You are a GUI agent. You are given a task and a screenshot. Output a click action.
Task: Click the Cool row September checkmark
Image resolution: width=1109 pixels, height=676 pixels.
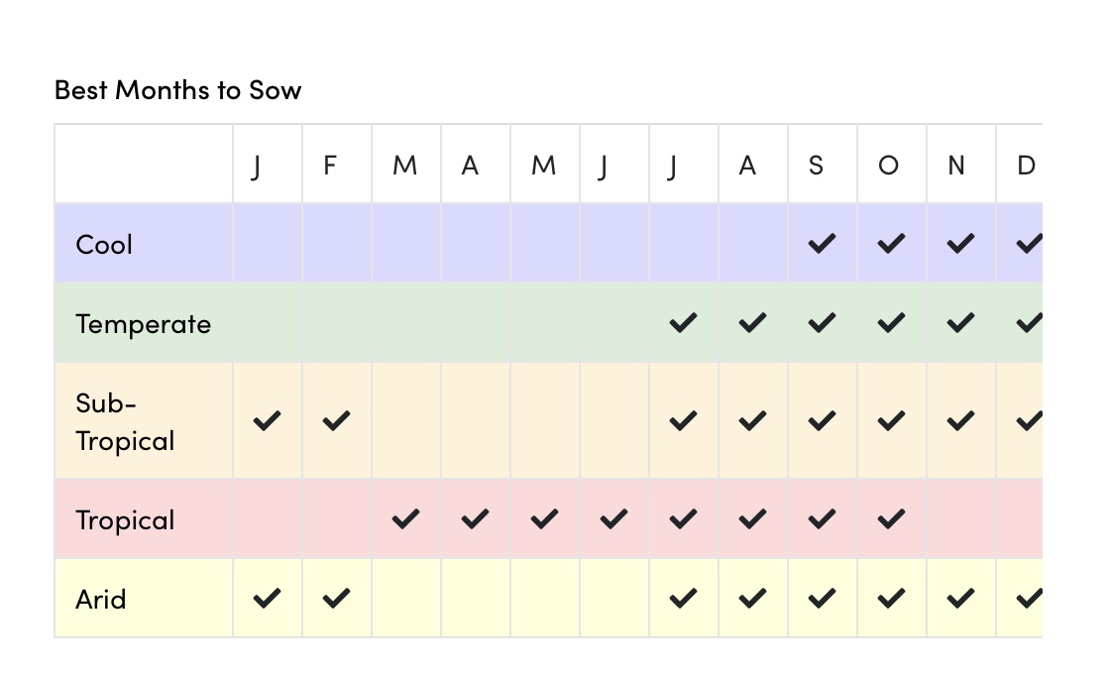[x=821, y=244]
